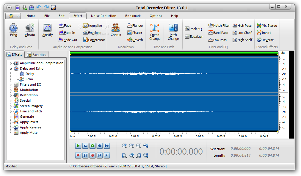Click the Normalize effect
Screen dimensions: 301x176
pyautogui.click(x=92, y=26)
